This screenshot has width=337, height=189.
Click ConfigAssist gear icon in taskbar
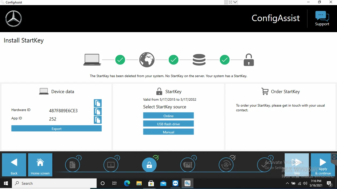(x=187, y=183)
